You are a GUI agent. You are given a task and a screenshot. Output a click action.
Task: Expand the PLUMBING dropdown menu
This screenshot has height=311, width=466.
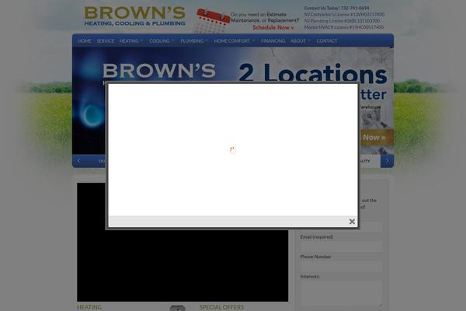coord(194,40)
